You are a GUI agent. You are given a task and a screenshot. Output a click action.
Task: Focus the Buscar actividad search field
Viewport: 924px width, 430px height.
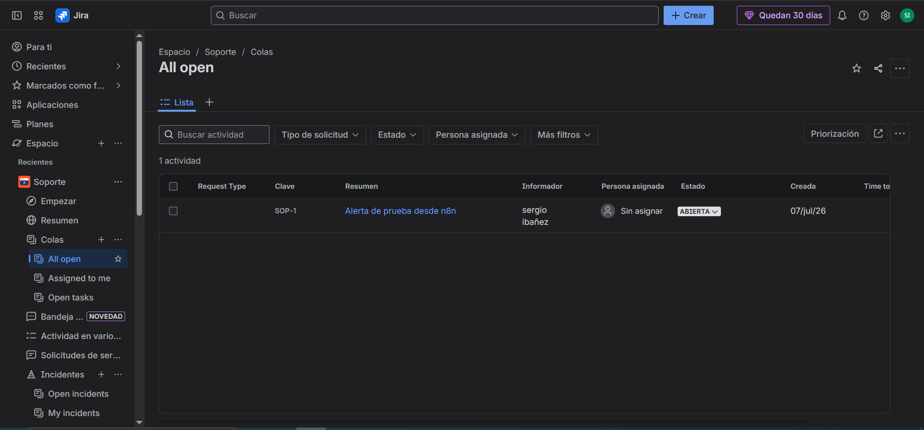pyautogui.click(x=214, y=135)
